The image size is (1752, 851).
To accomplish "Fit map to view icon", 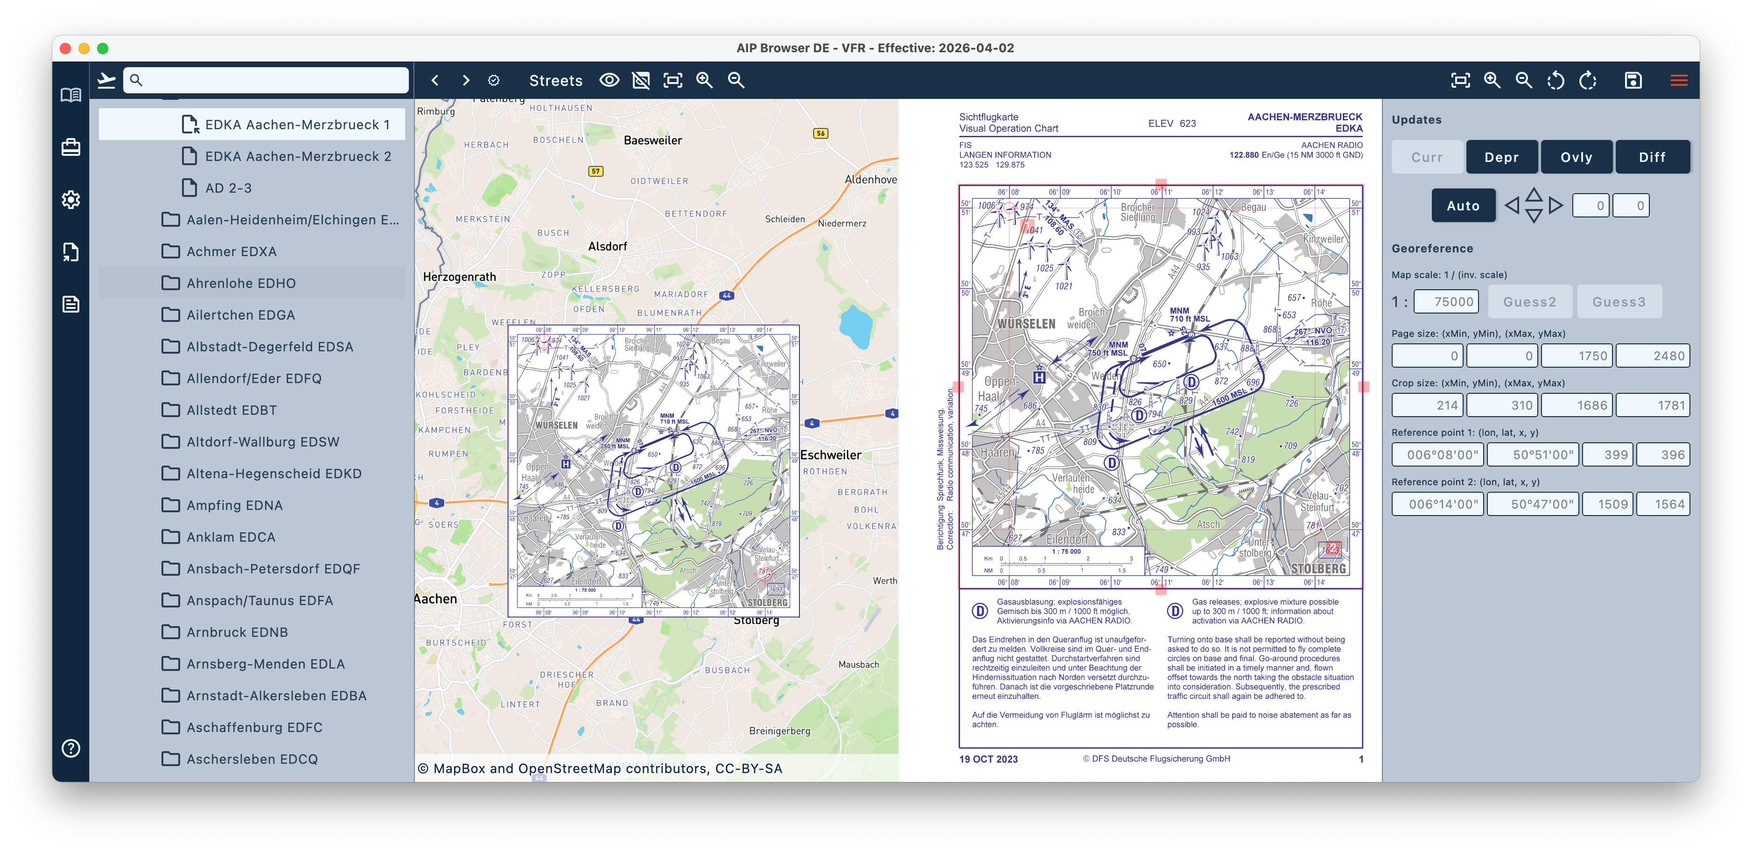I will click(673, 80).
